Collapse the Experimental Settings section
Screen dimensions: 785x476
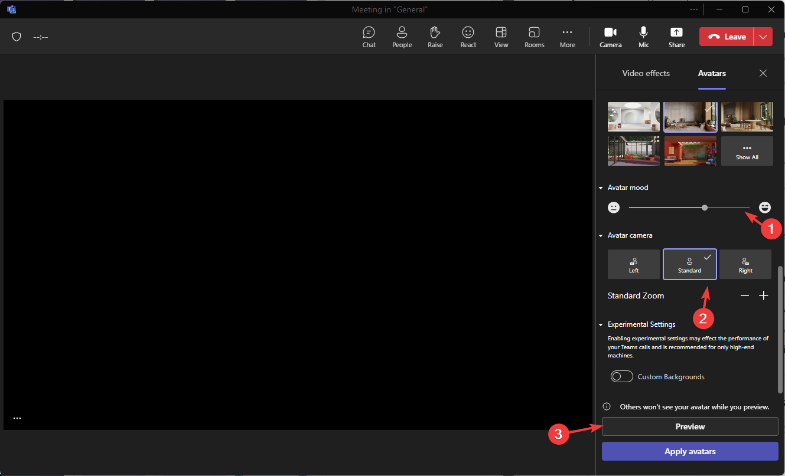[601, 324]
